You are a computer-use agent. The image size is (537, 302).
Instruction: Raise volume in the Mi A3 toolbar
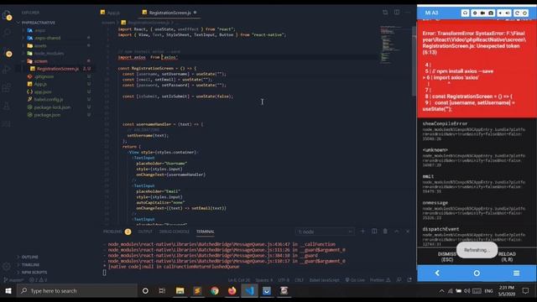click(508, 13)
